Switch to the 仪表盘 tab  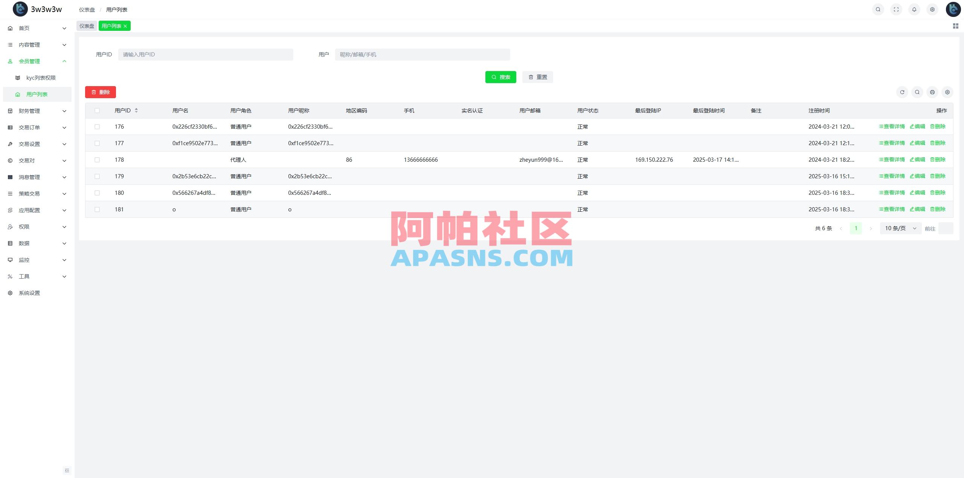[x=87, y=26]
